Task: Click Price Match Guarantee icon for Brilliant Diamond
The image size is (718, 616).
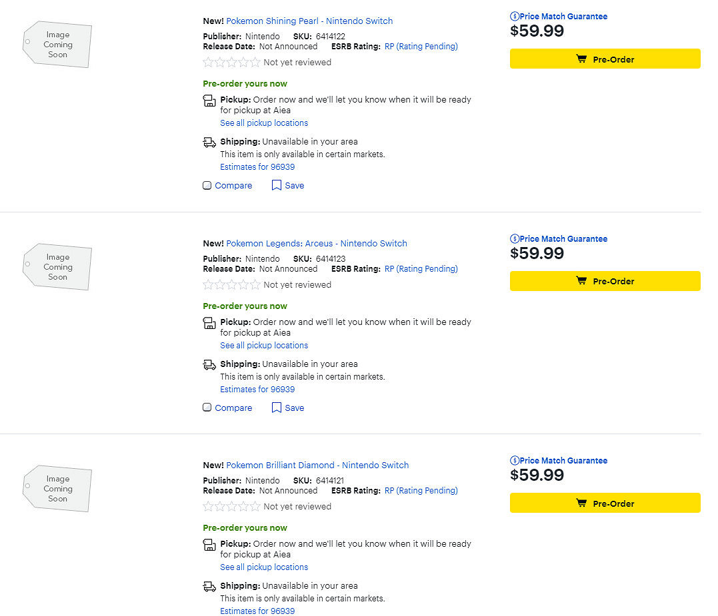Action: [x=515, y=461]
